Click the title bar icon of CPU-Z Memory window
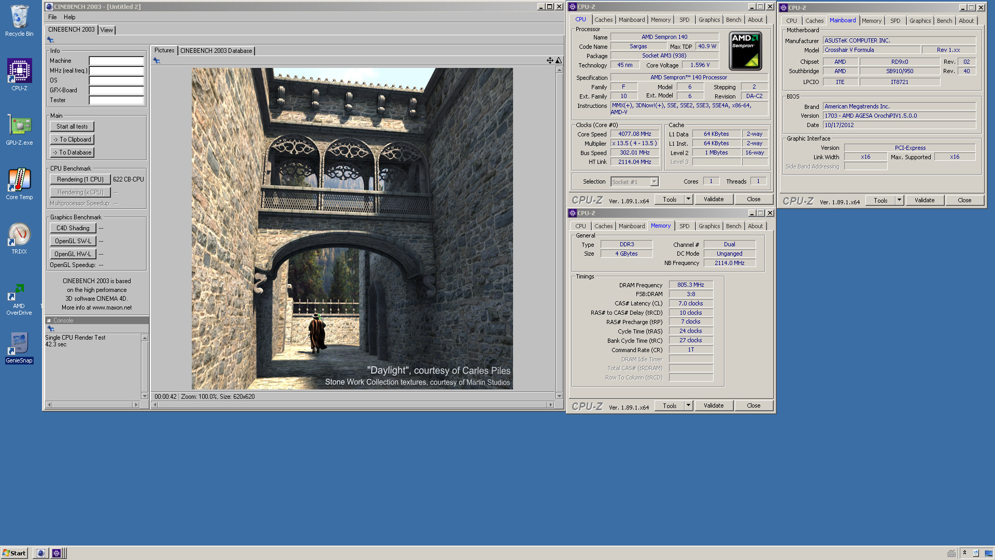The height and width of the screenshot is (560, 995). 573,213
